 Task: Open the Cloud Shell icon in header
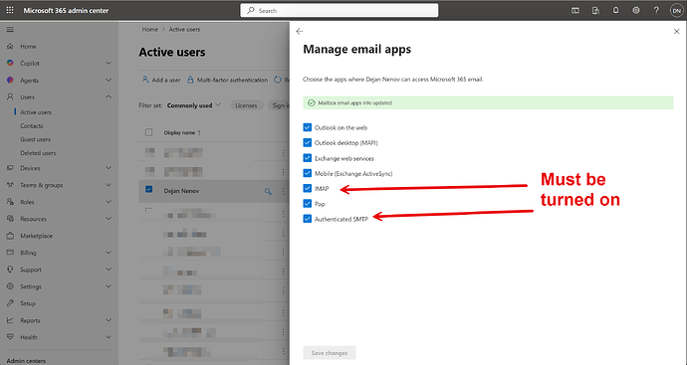pos(575,11)
